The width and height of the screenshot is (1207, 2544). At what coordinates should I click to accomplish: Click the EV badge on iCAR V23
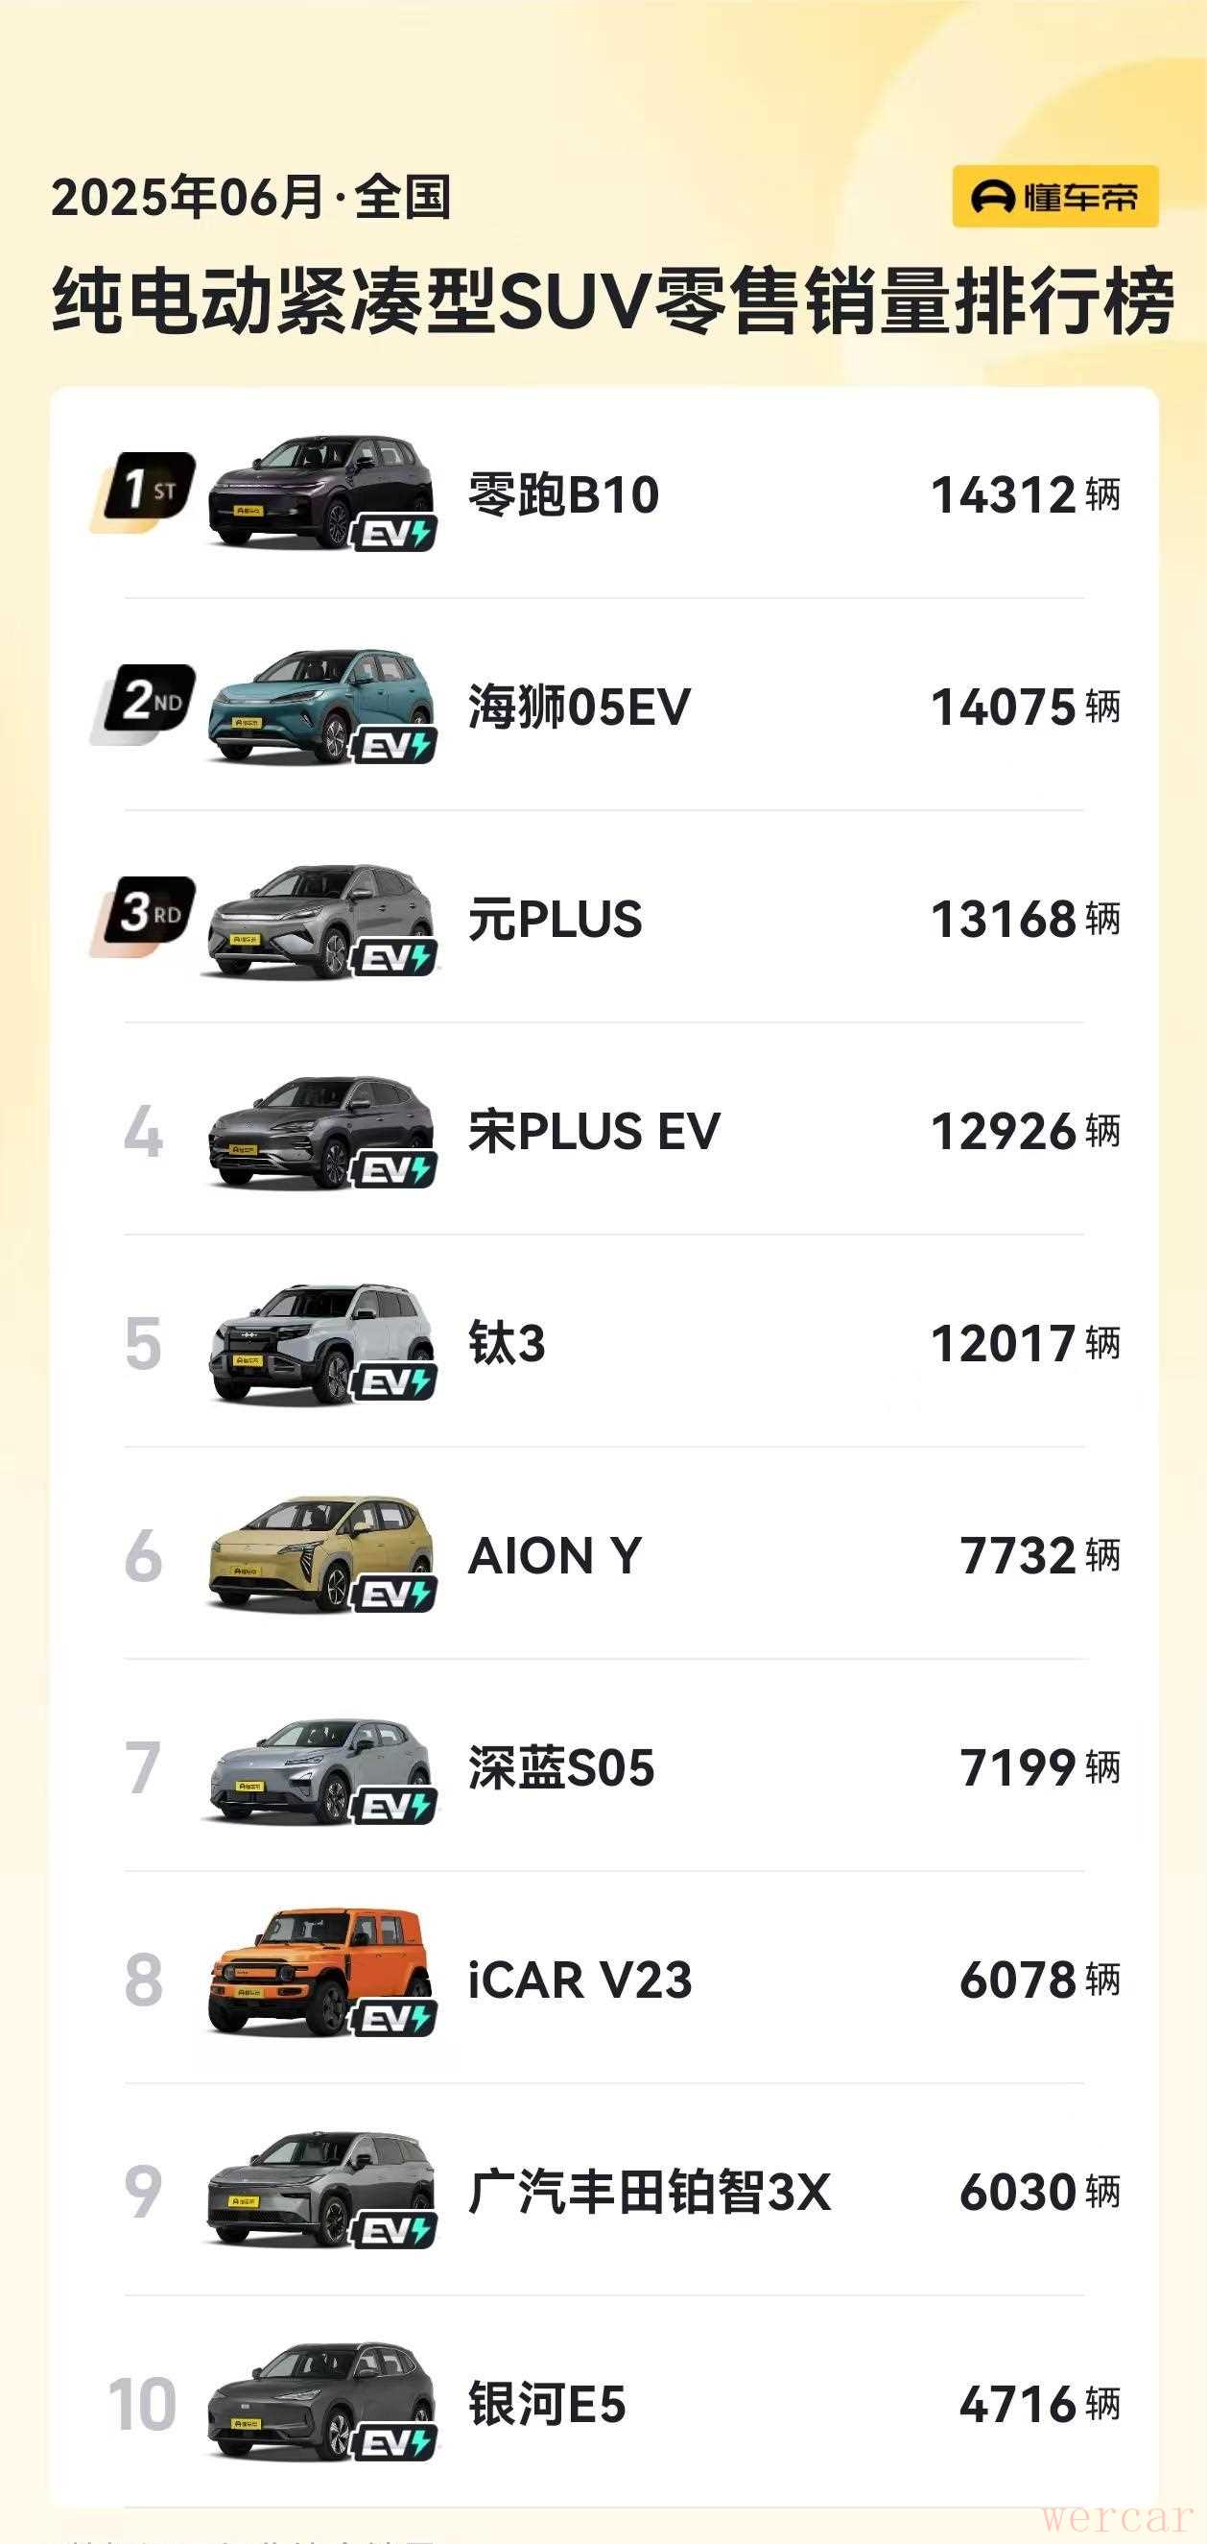(x=392, y=2020)
